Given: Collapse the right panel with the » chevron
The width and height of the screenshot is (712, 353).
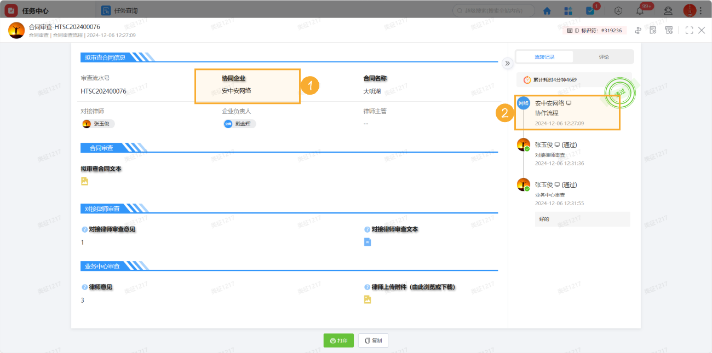Looking at the screenshot, I should [507, 63].
